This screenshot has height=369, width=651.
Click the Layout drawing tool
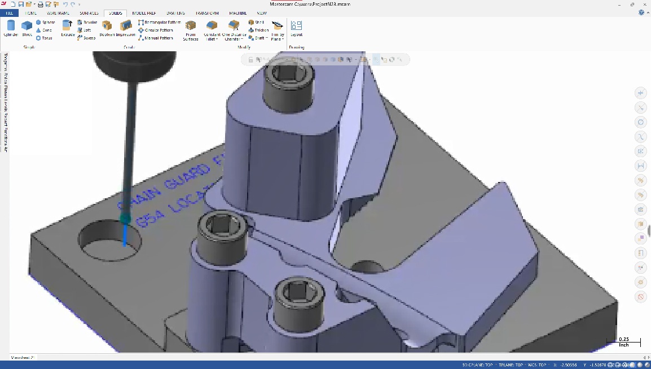point(296,28)
